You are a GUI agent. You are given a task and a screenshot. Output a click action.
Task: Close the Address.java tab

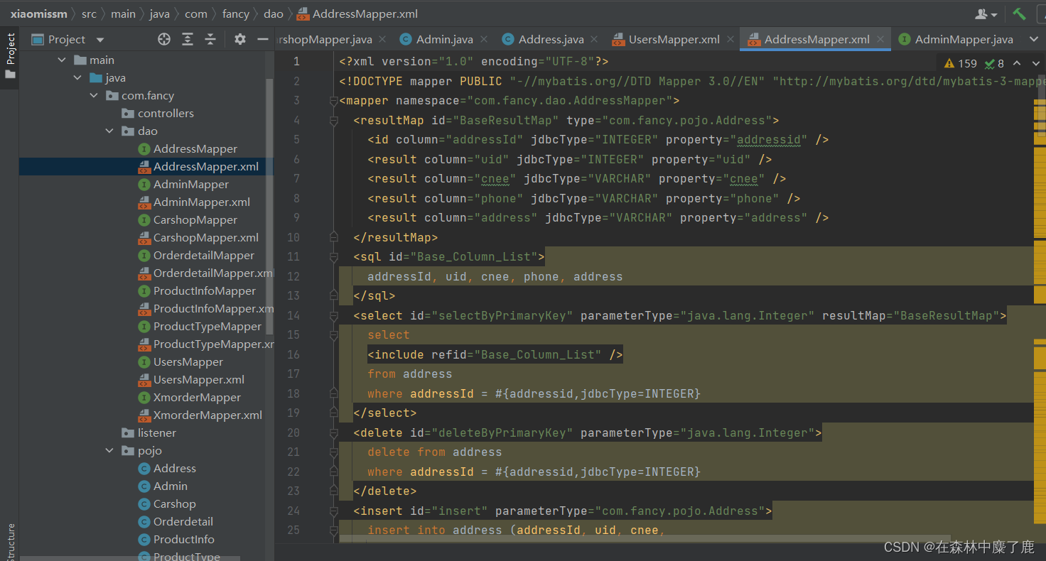[x=595, y=40]
